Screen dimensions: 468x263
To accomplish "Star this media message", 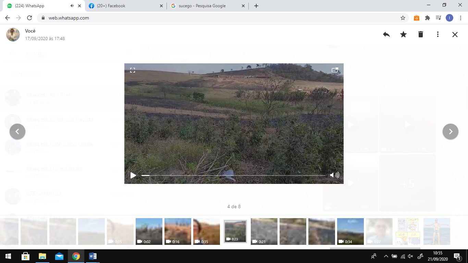I will (x=404, y=34).
